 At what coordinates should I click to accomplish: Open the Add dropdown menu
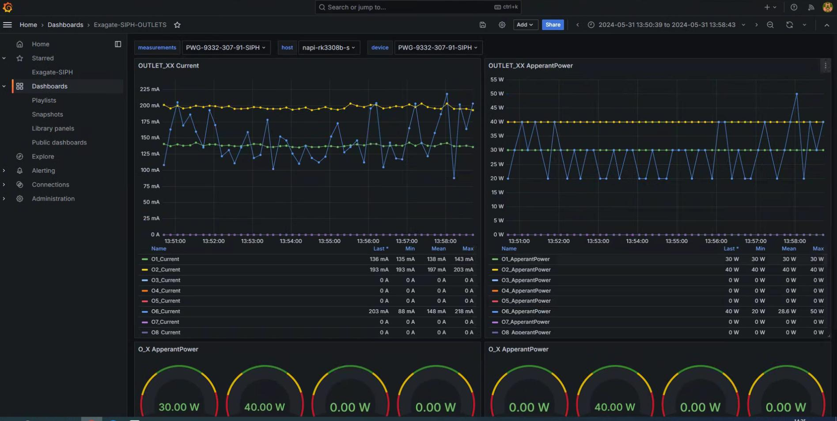pyautogui.click(x=525, y=25)
